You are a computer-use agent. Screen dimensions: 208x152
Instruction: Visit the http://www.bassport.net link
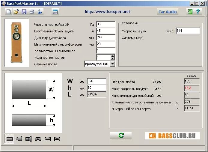(107, 12)
